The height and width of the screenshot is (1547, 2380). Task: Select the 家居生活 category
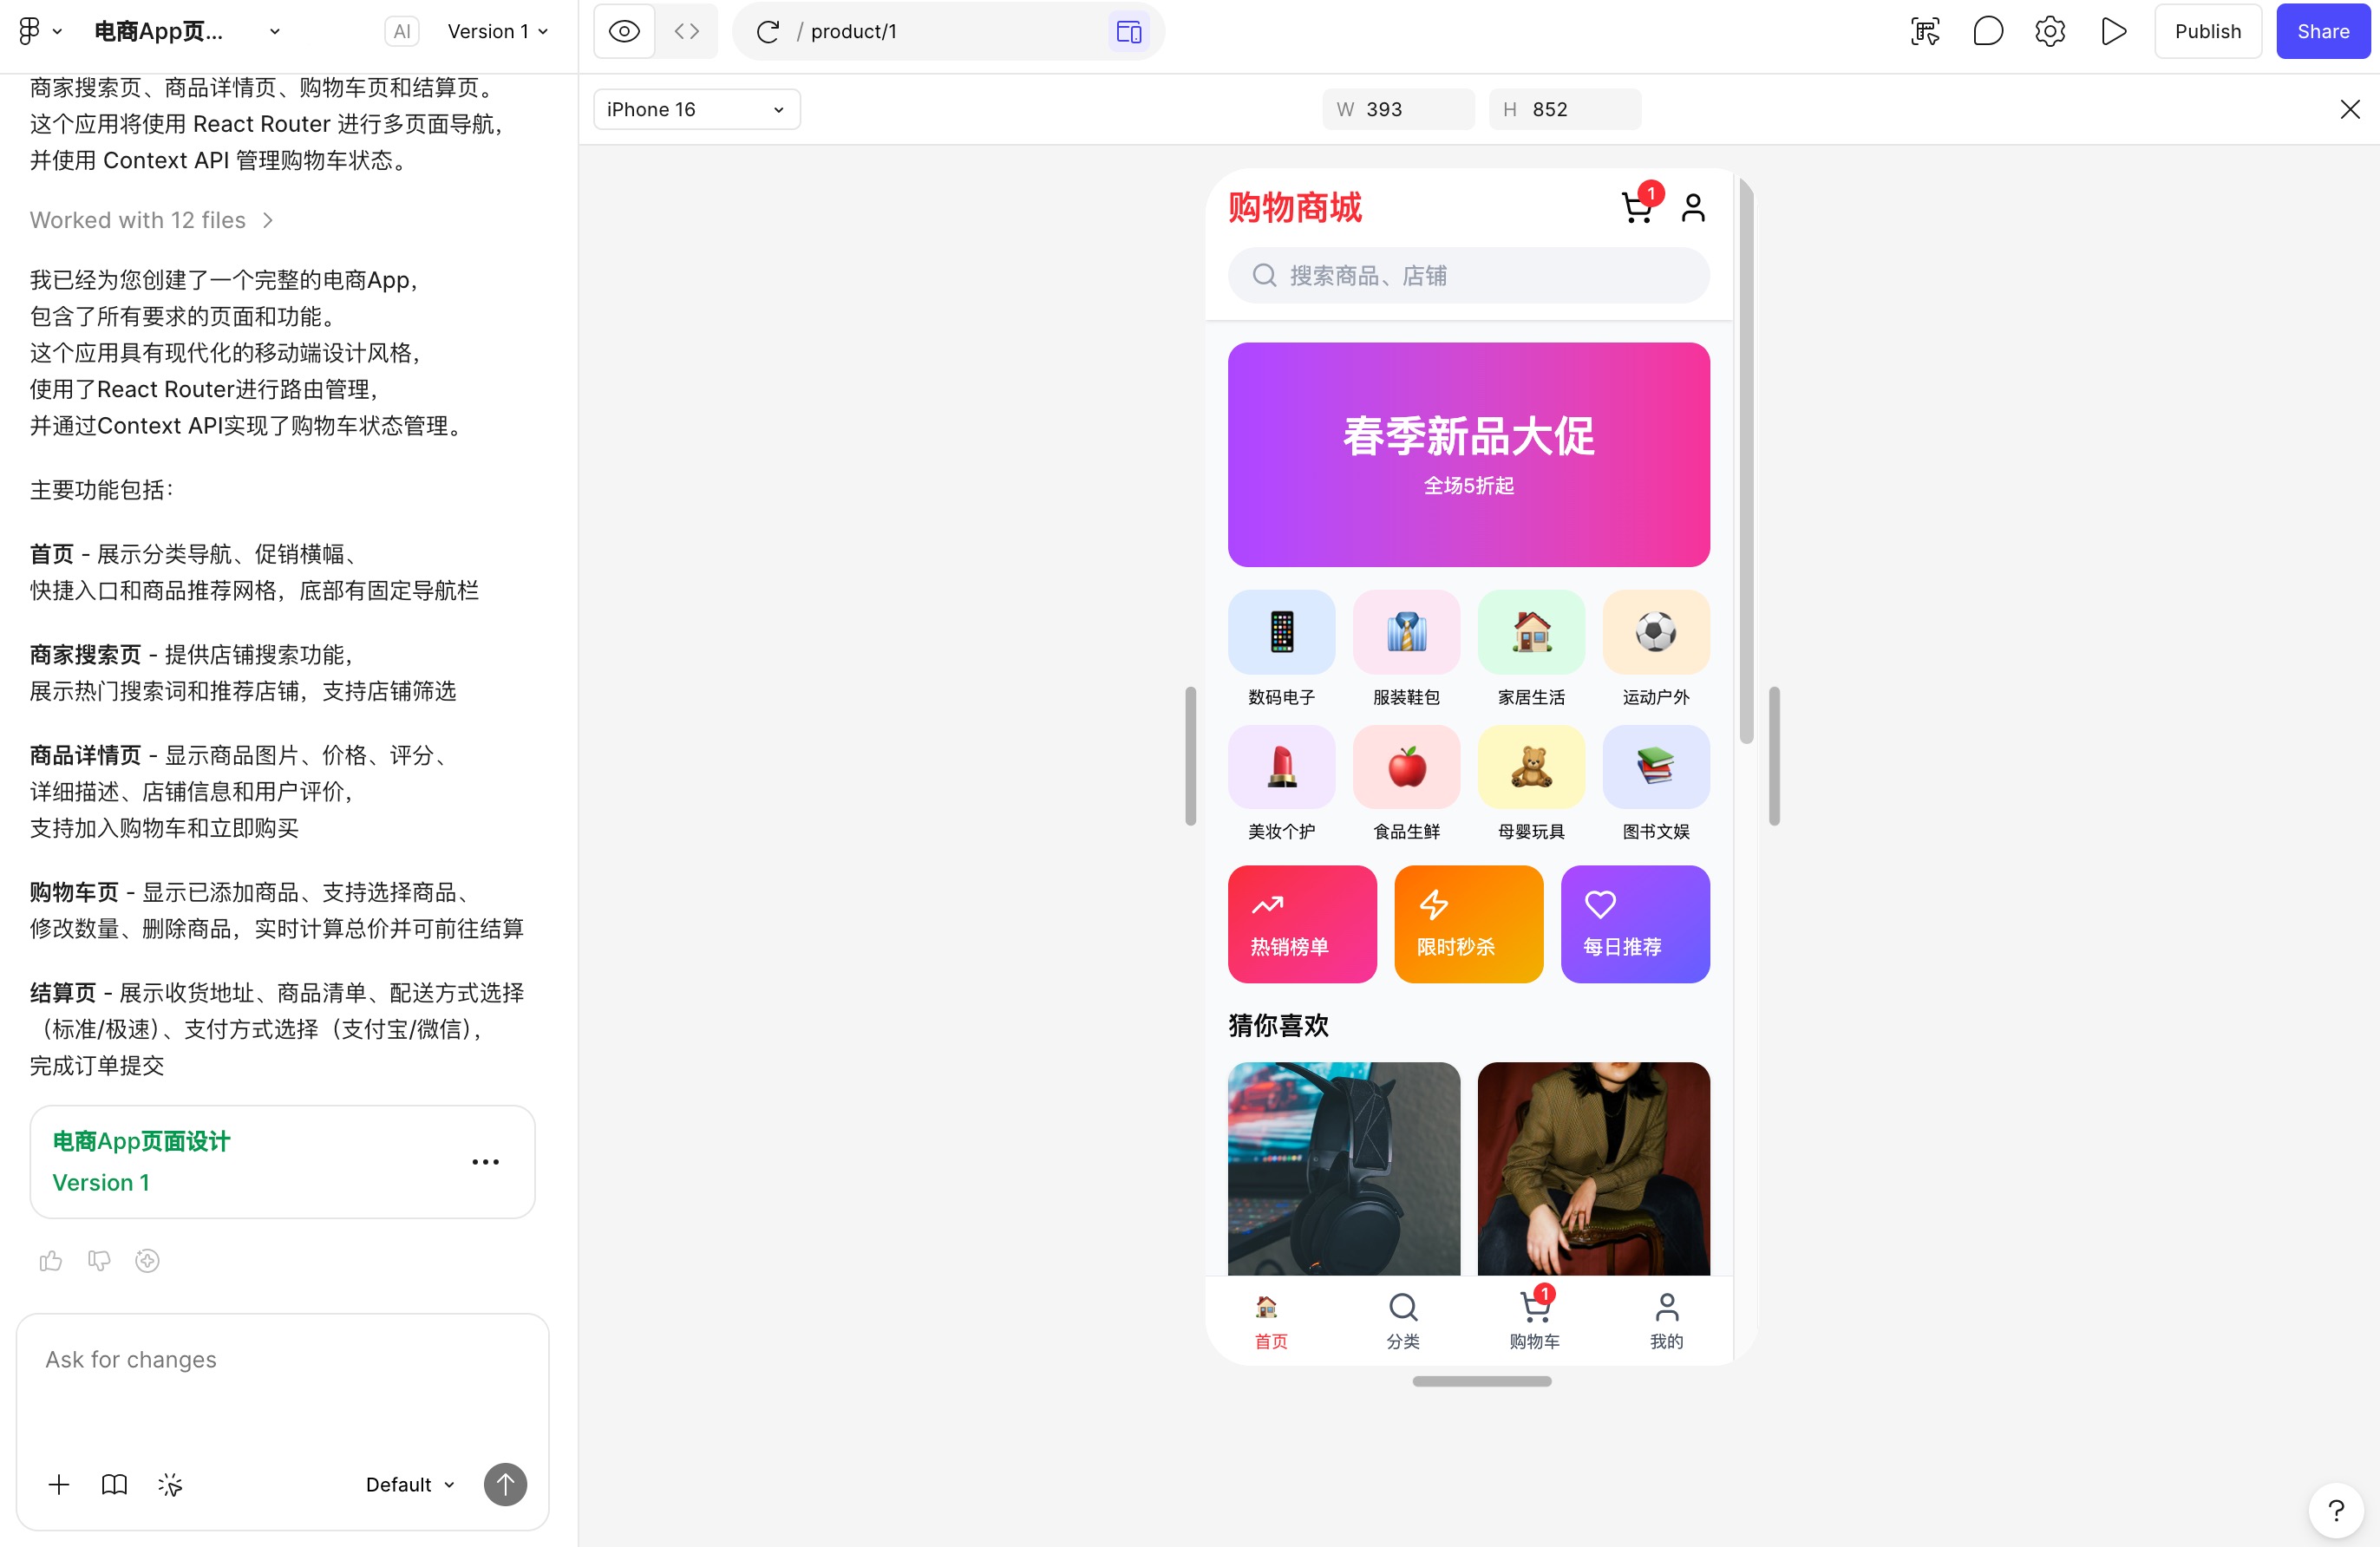(1531, 649)
